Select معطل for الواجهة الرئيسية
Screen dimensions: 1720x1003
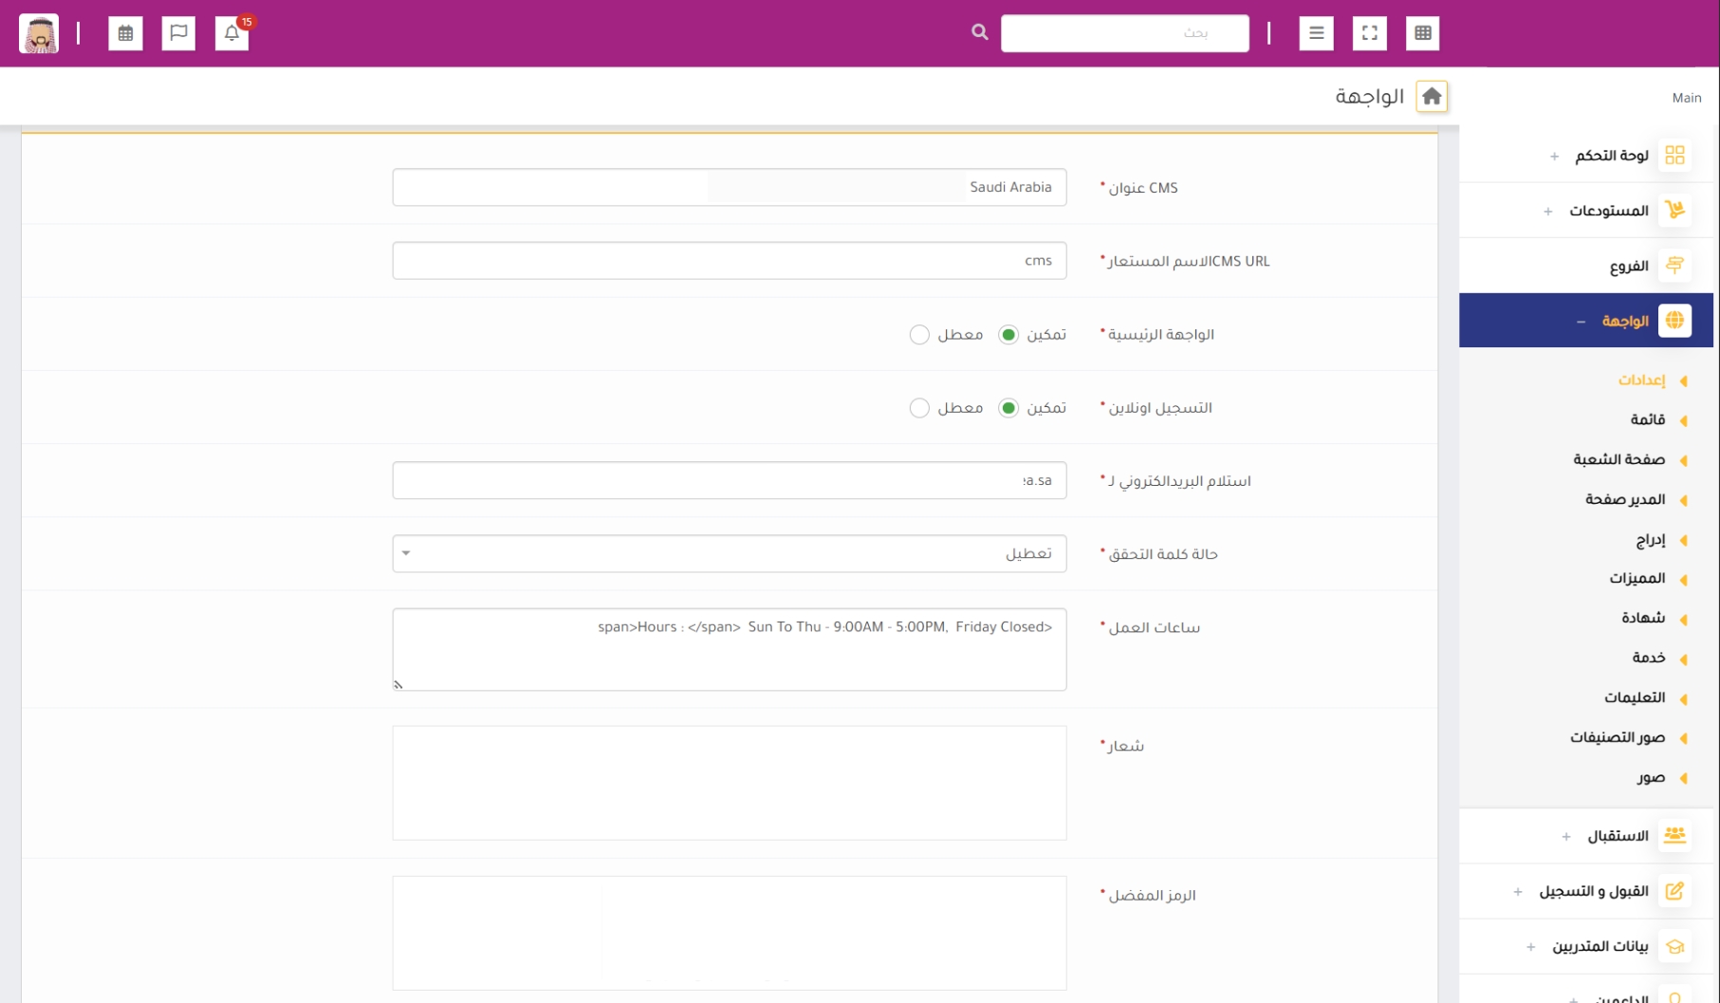[919, 335]
